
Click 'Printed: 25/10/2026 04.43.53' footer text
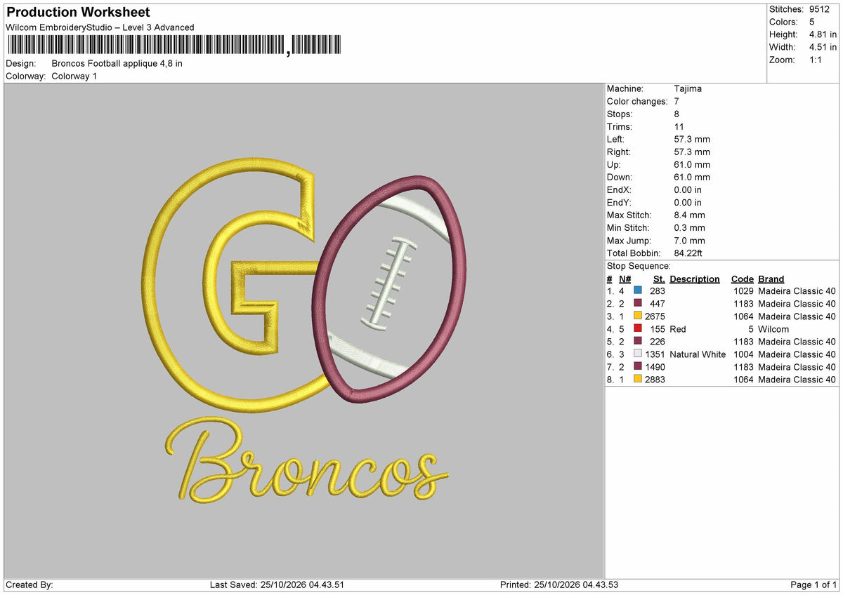click(x=559, y=585)
